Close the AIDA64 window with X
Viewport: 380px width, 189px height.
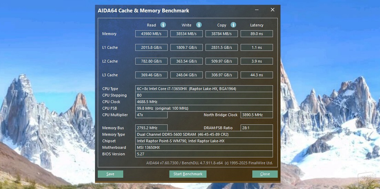coord(273,10)
